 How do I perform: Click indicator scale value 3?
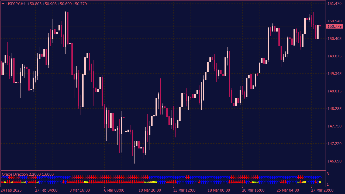tap(328, 174)
